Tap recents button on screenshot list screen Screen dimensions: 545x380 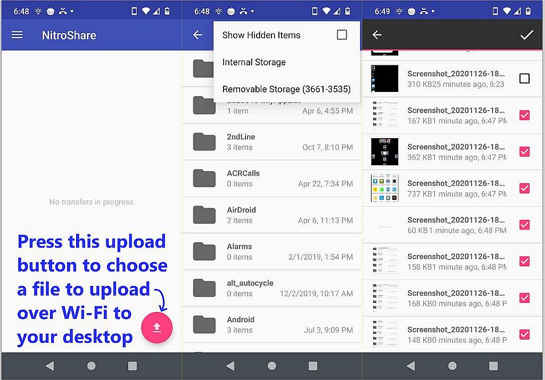493,366
